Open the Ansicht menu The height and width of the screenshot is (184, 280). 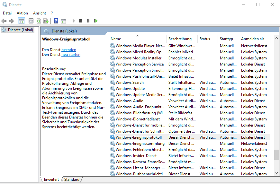pyautogui.click(x=40, y=13)
